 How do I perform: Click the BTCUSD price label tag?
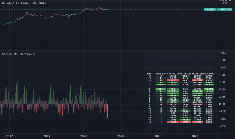(x=210, y=9)
